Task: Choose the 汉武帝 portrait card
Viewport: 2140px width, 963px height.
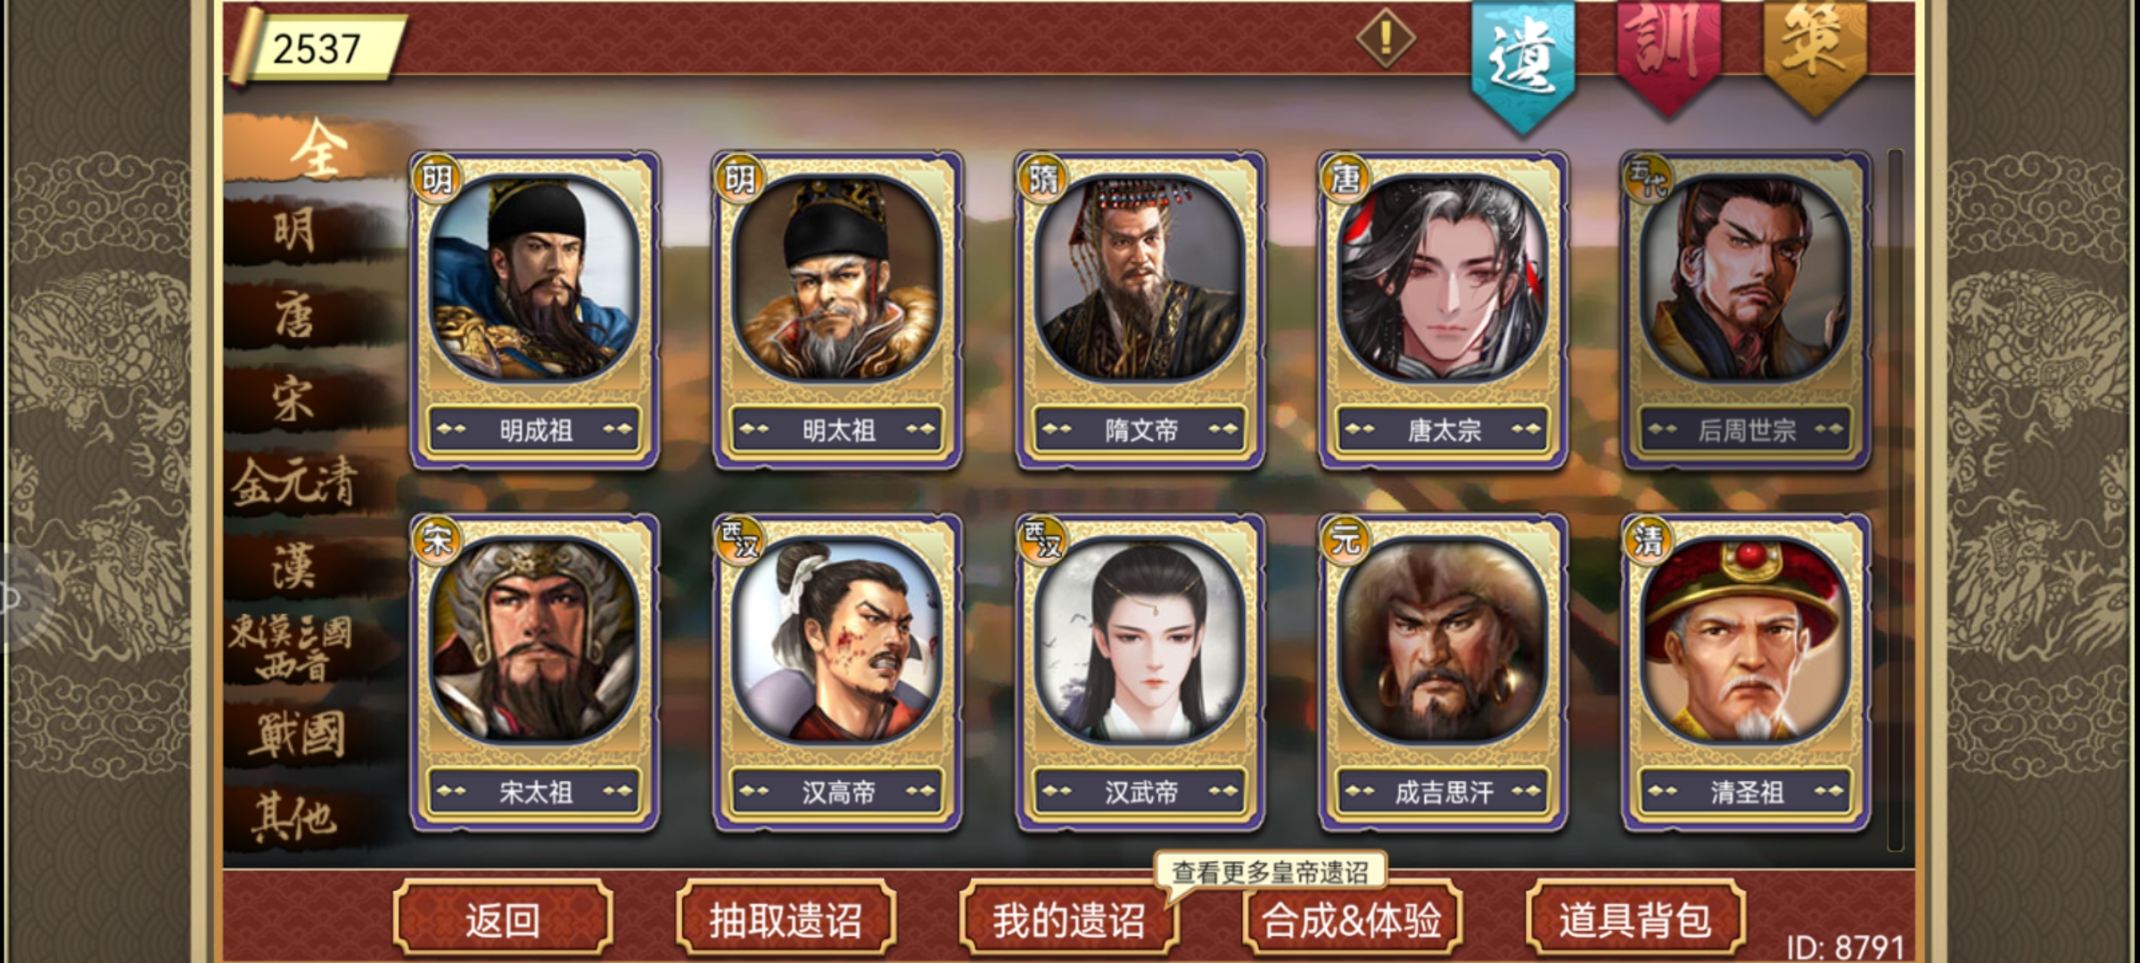Action: point(1140,672)
